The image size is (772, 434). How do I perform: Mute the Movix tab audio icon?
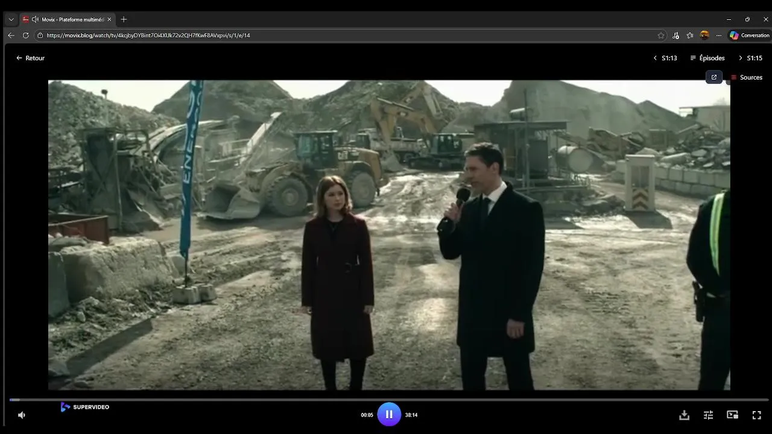pyautogui.click(x=35, y=19)
